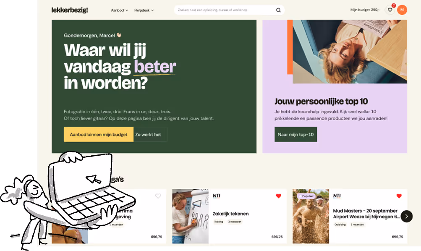Click the NTI logo on Mud Masters card

[x=337, y=196]
